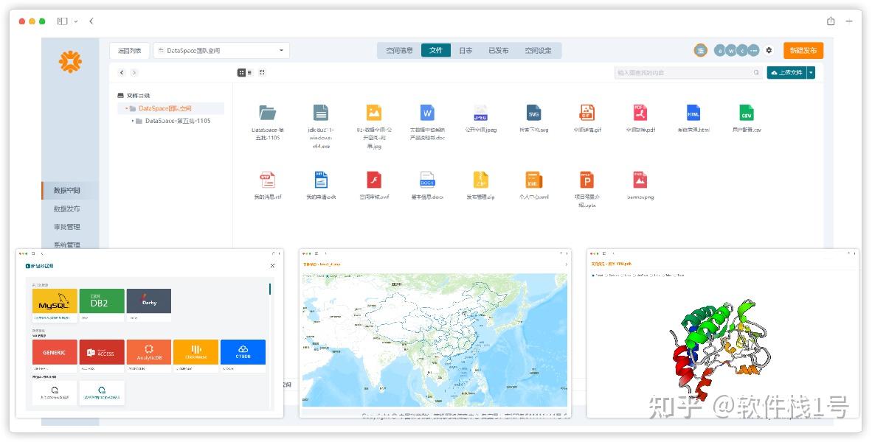The image size is (872, 442).
Task: Switch to the 日志 tab
Action: 465,50
